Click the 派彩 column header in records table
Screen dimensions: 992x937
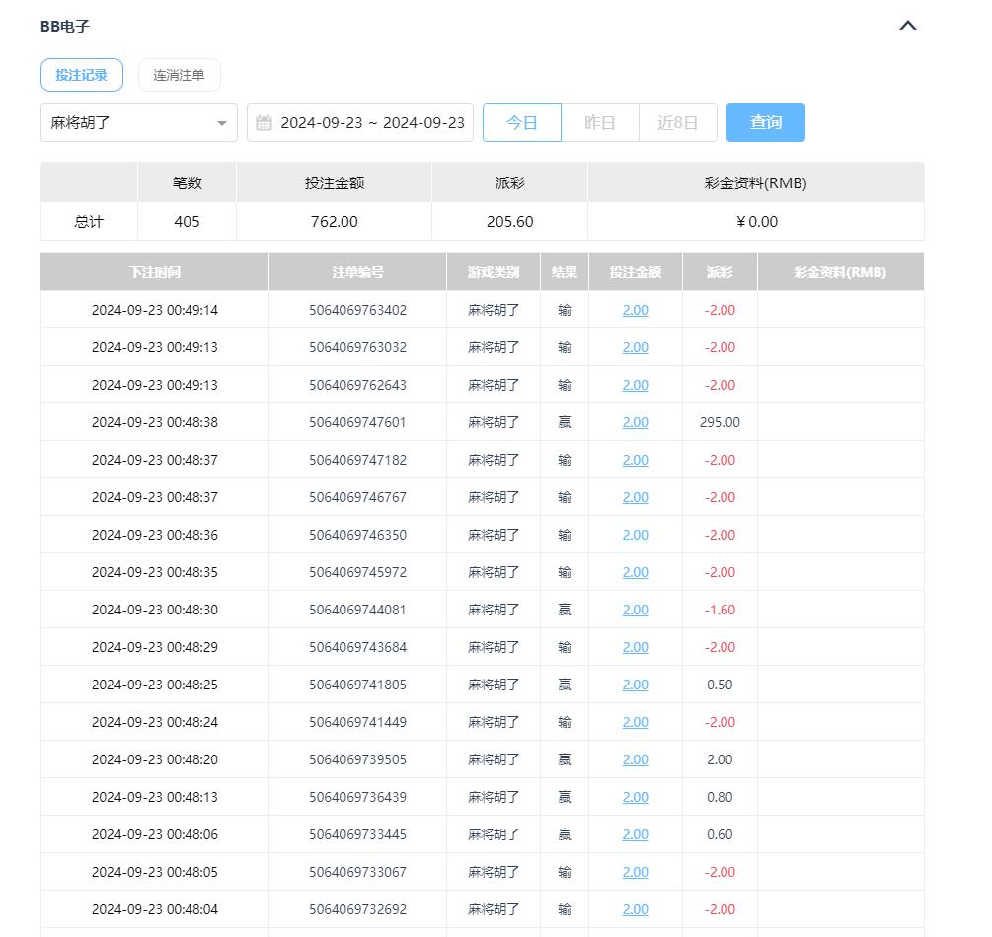720,272
